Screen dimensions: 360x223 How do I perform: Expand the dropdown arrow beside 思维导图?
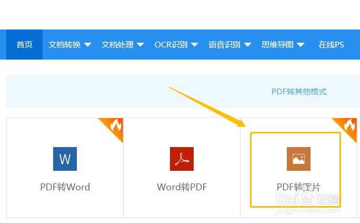point(301,45)
